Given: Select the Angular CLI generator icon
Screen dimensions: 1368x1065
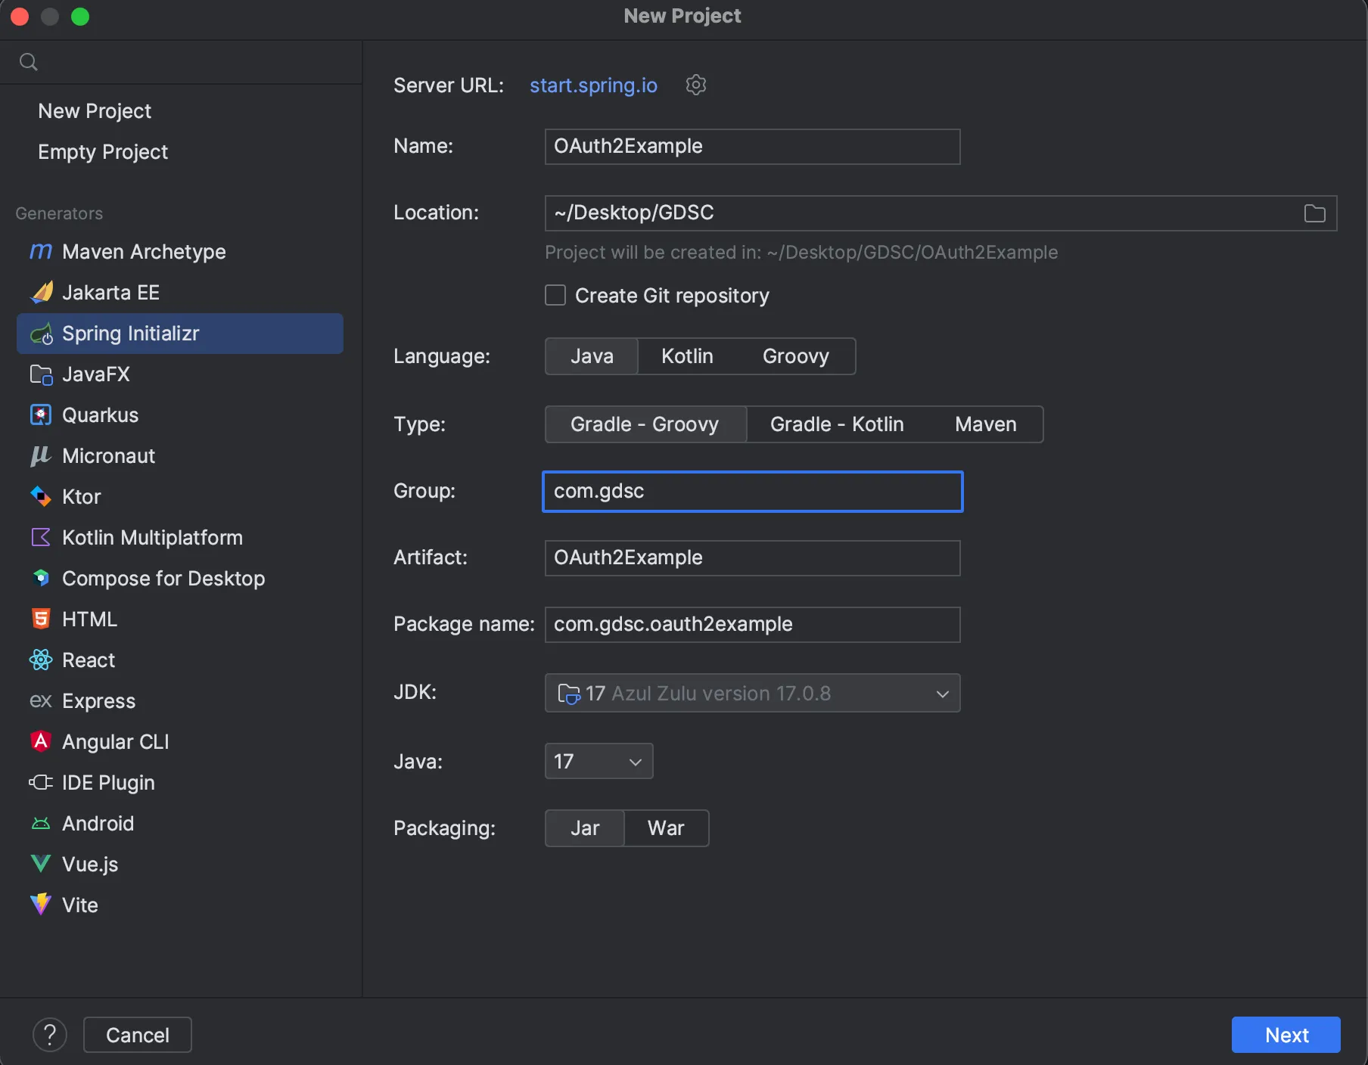Looking at the screenshot, I should click(41, 742).
